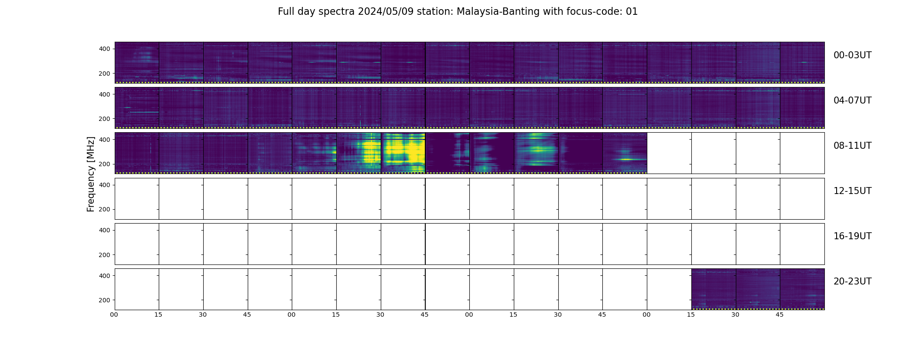Click the first spectrogram panel of the 00-03UT row

[137, 63]
